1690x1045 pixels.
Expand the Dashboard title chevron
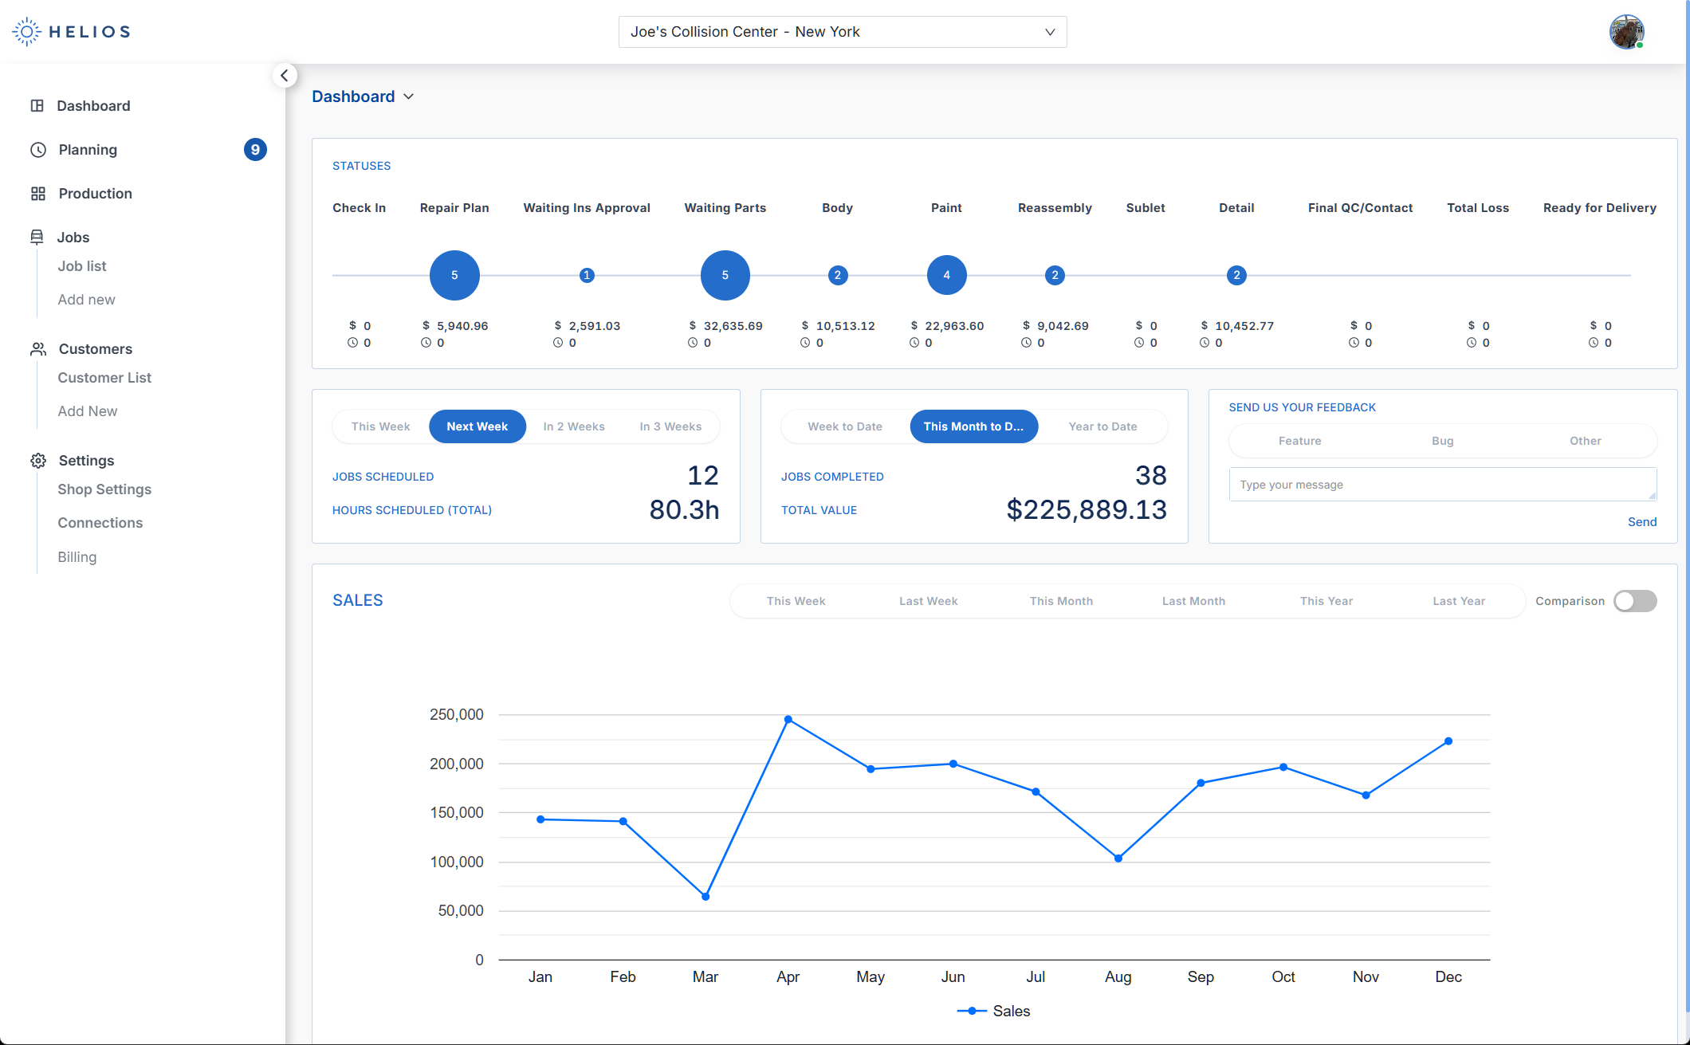point(409,96)
